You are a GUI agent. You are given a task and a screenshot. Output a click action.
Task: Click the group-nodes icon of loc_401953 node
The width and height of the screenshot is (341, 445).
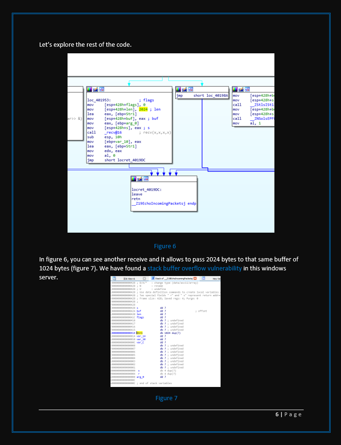pyautogui.click(x=102, y=89)
